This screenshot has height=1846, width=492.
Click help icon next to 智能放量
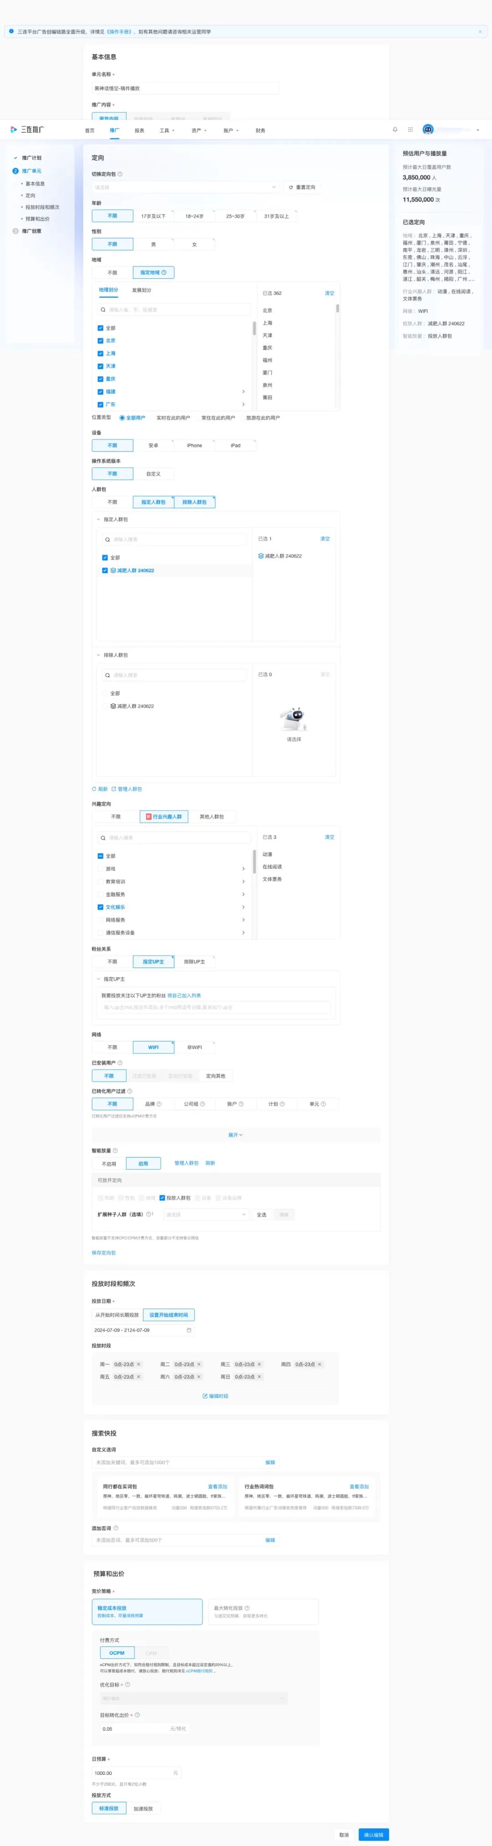click(x=115, y=1151)
